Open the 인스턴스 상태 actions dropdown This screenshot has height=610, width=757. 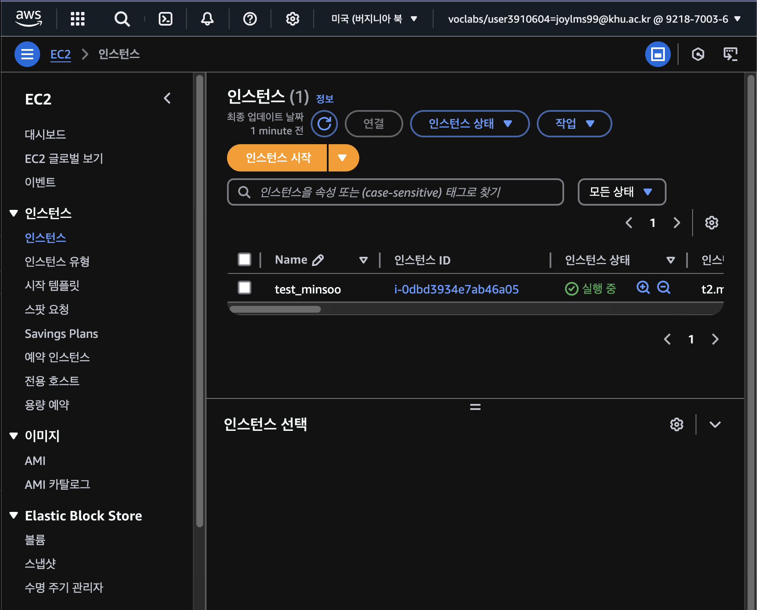coord(470,124)
